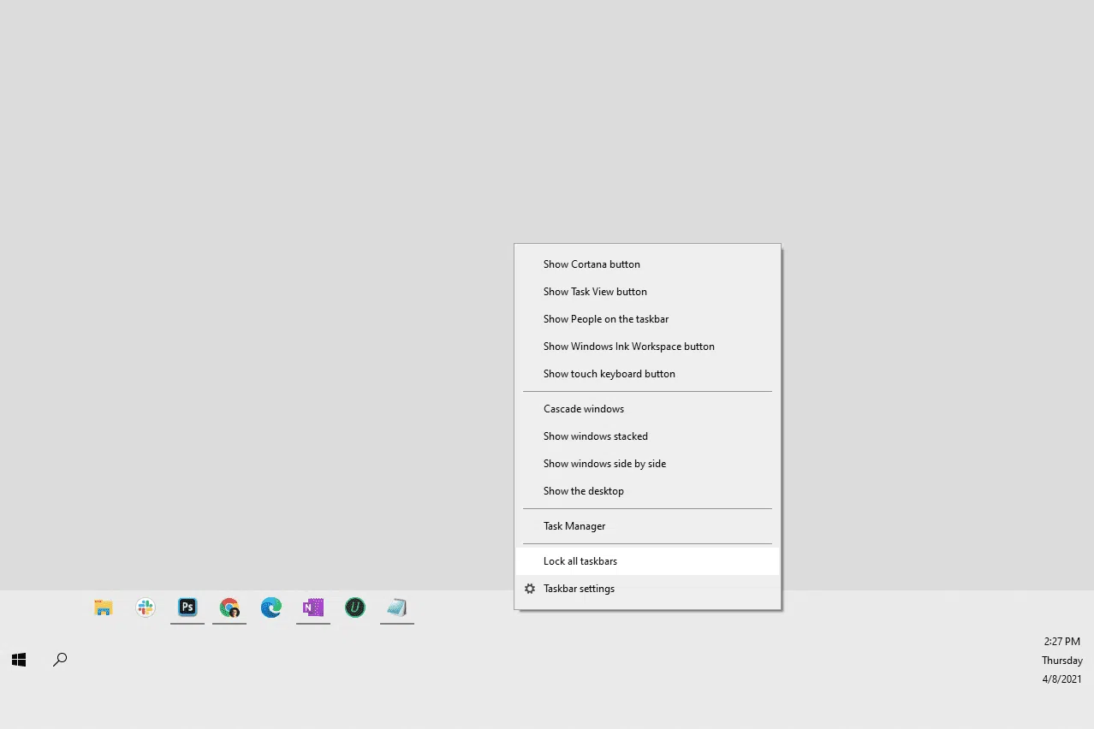Open the Notepad taskbar icon

(x=397, y=608)
